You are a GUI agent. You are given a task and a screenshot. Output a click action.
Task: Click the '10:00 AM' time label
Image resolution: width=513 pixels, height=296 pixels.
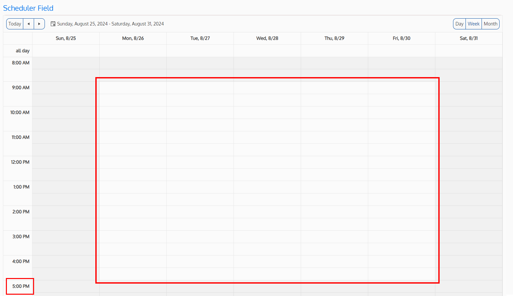20,112
